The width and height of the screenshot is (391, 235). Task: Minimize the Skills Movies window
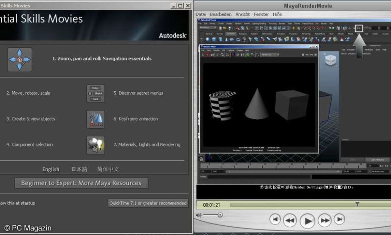[x=173, y=6]
